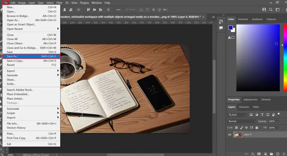287x156 pixels.
Task: Open the Normal blend mode dropdown
Action: pos(242,121)
